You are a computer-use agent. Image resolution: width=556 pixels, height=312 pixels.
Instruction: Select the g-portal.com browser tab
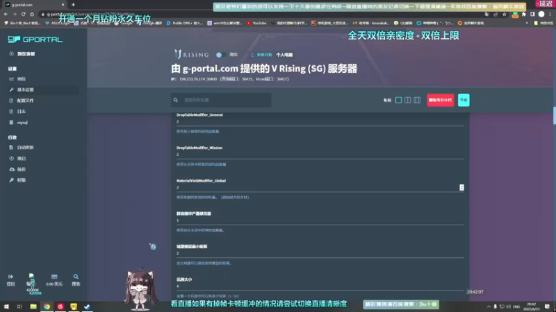tap(34, 5)
